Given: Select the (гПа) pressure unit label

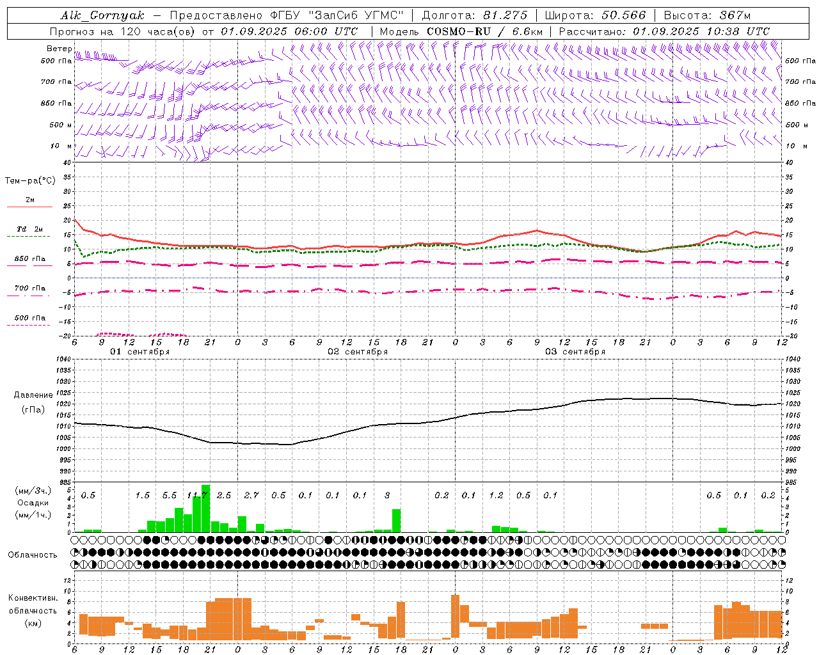Looking at the screenshot, I should (x=33, y=409).
